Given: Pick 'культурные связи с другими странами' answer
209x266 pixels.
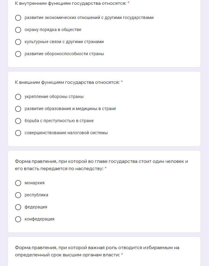Looking at the screenshot, I should [x=18, y=42].
